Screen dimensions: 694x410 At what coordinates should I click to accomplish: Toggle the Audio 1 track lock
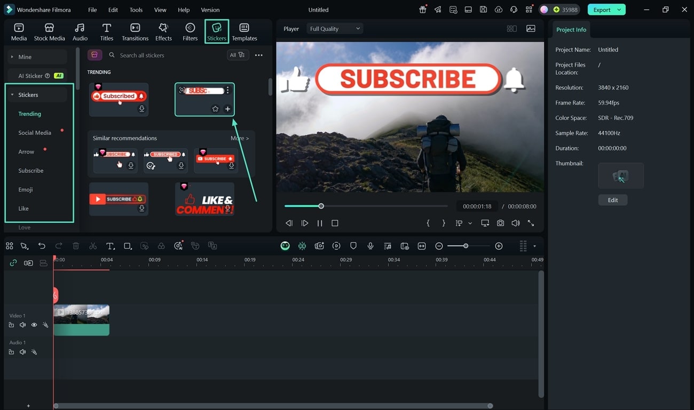pyautogui.click(x=12, y=352)
